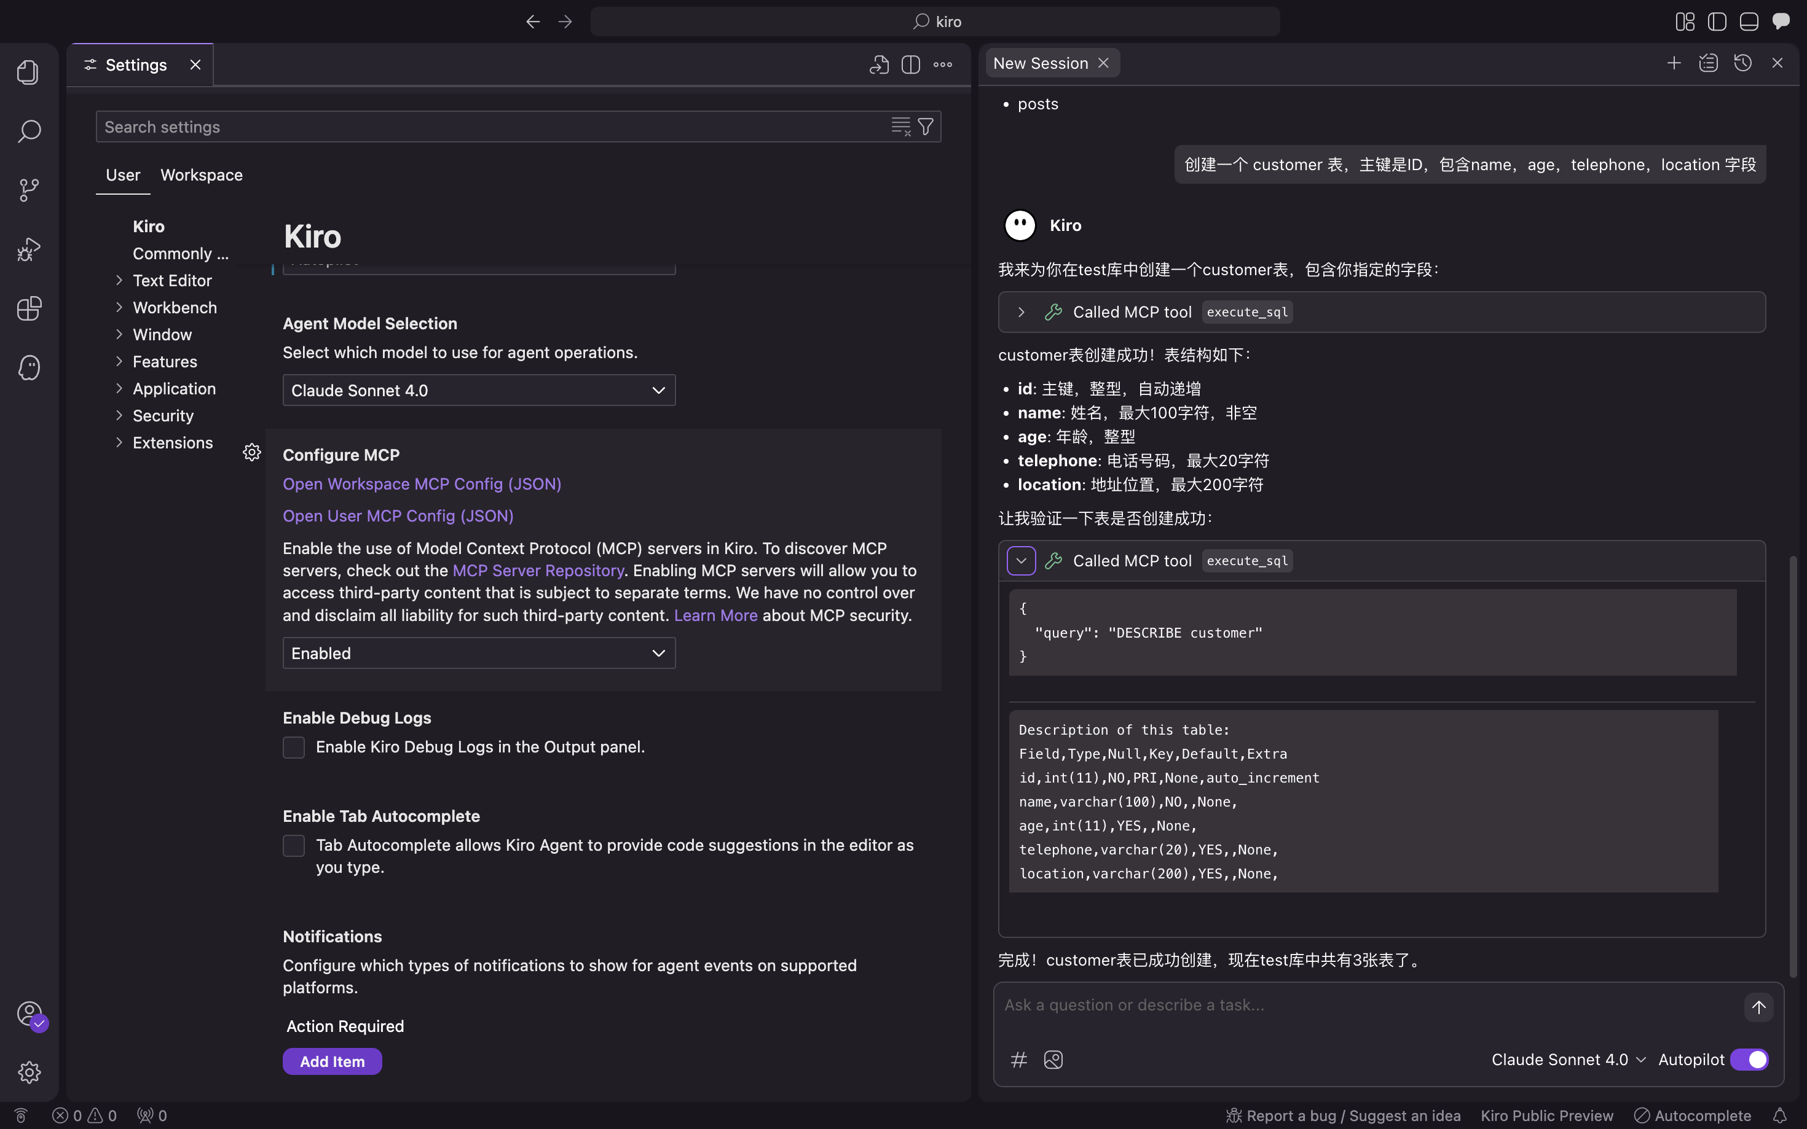Click the # context icon in chat input
Screen dimensions: 1807x1129
[1019, 1060]
